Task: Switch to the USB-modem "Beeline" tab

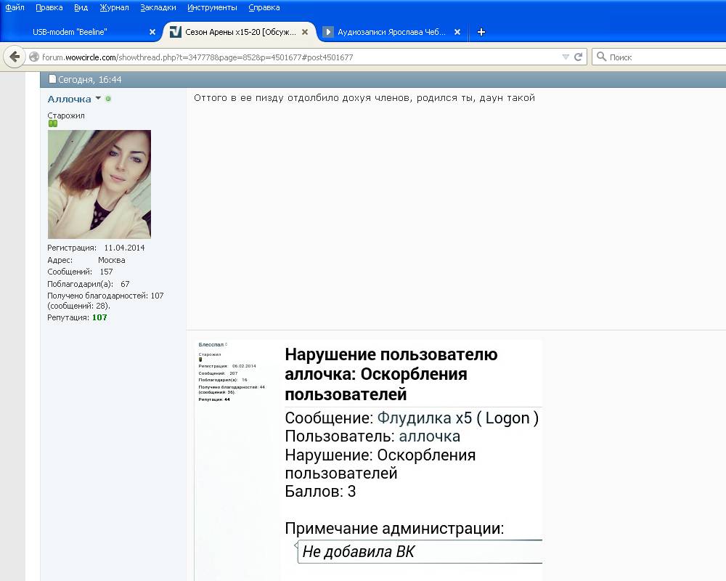Action: point(70,32)
